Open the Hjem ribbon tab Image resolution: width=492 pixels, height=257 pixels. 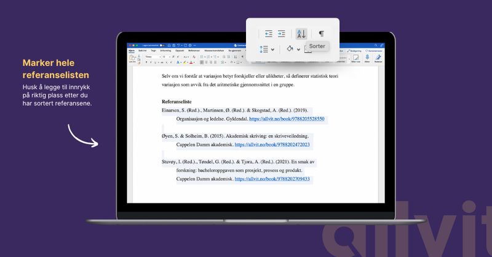coord(132,50)
